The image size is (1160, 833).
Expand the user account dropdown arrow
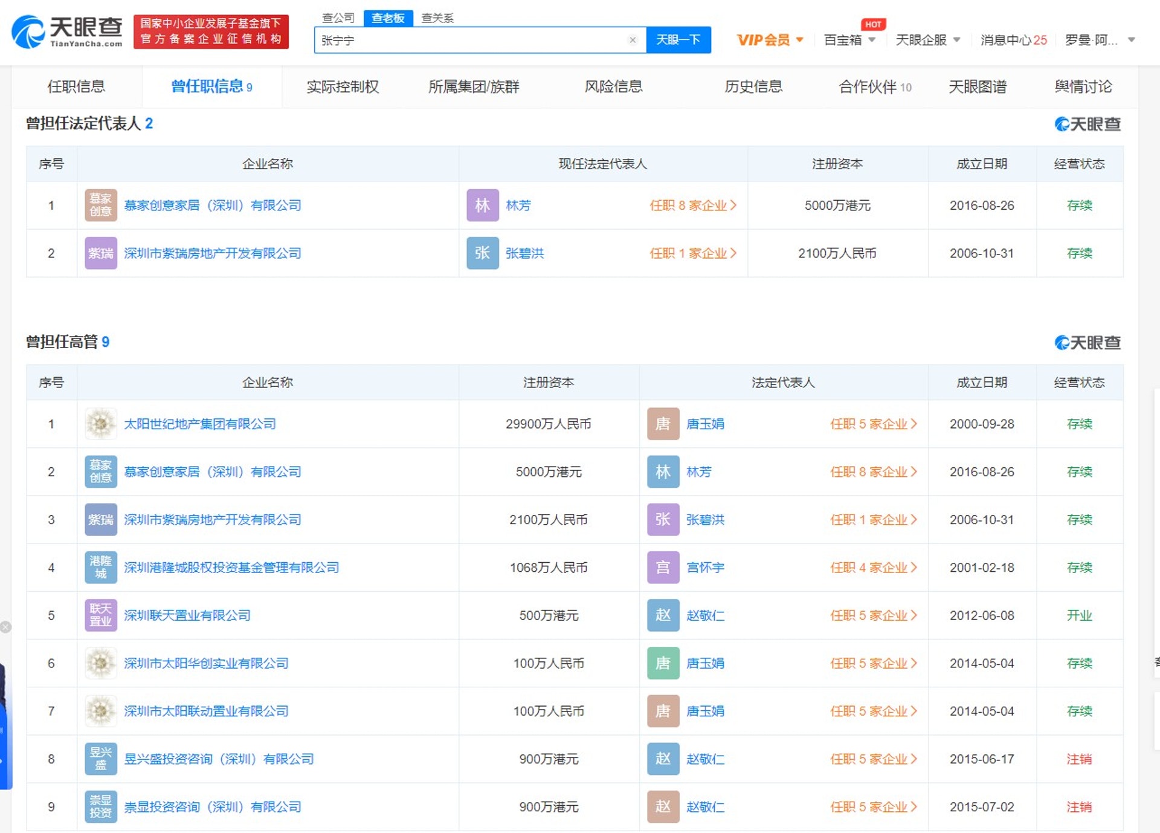[x=1132, y=40]
